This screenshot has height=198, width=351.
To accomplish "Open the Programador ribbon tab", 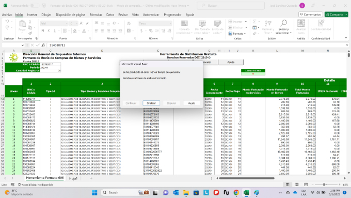I will pos(172,15).
